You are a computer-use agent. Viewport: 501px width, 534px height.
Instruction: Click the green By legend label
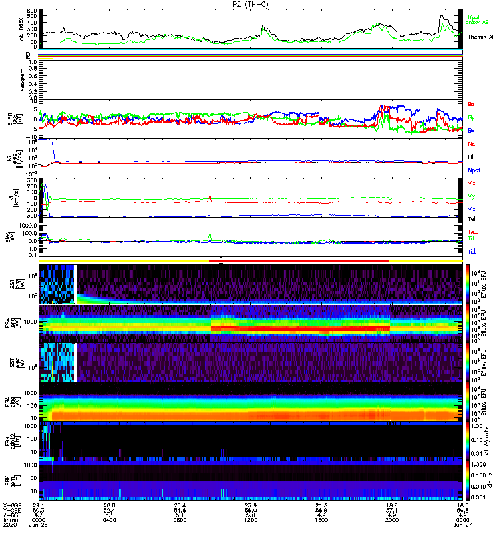pos(471,117)
